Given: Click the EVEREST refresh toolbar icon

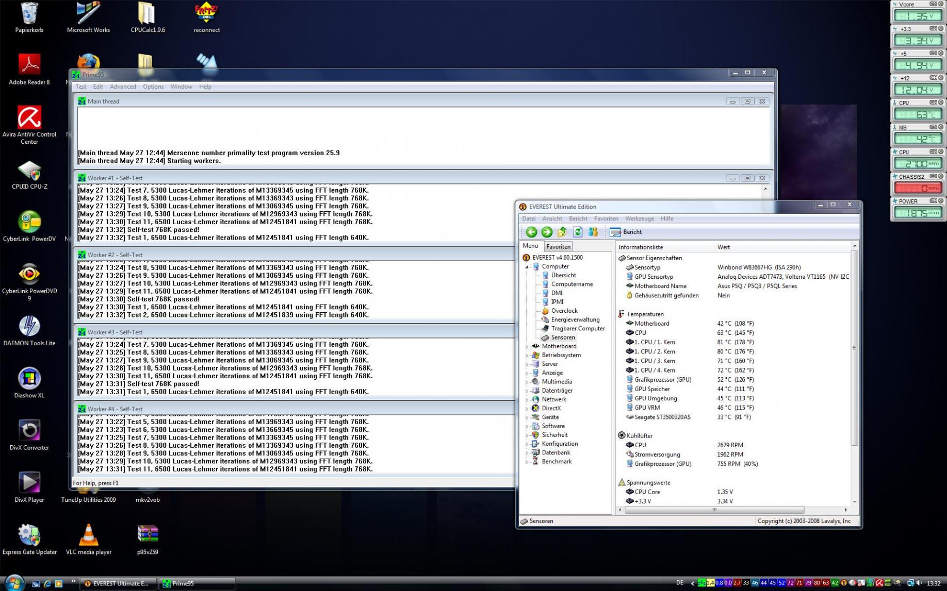Looking at the screenshot, I should click(x=578, y=232).
